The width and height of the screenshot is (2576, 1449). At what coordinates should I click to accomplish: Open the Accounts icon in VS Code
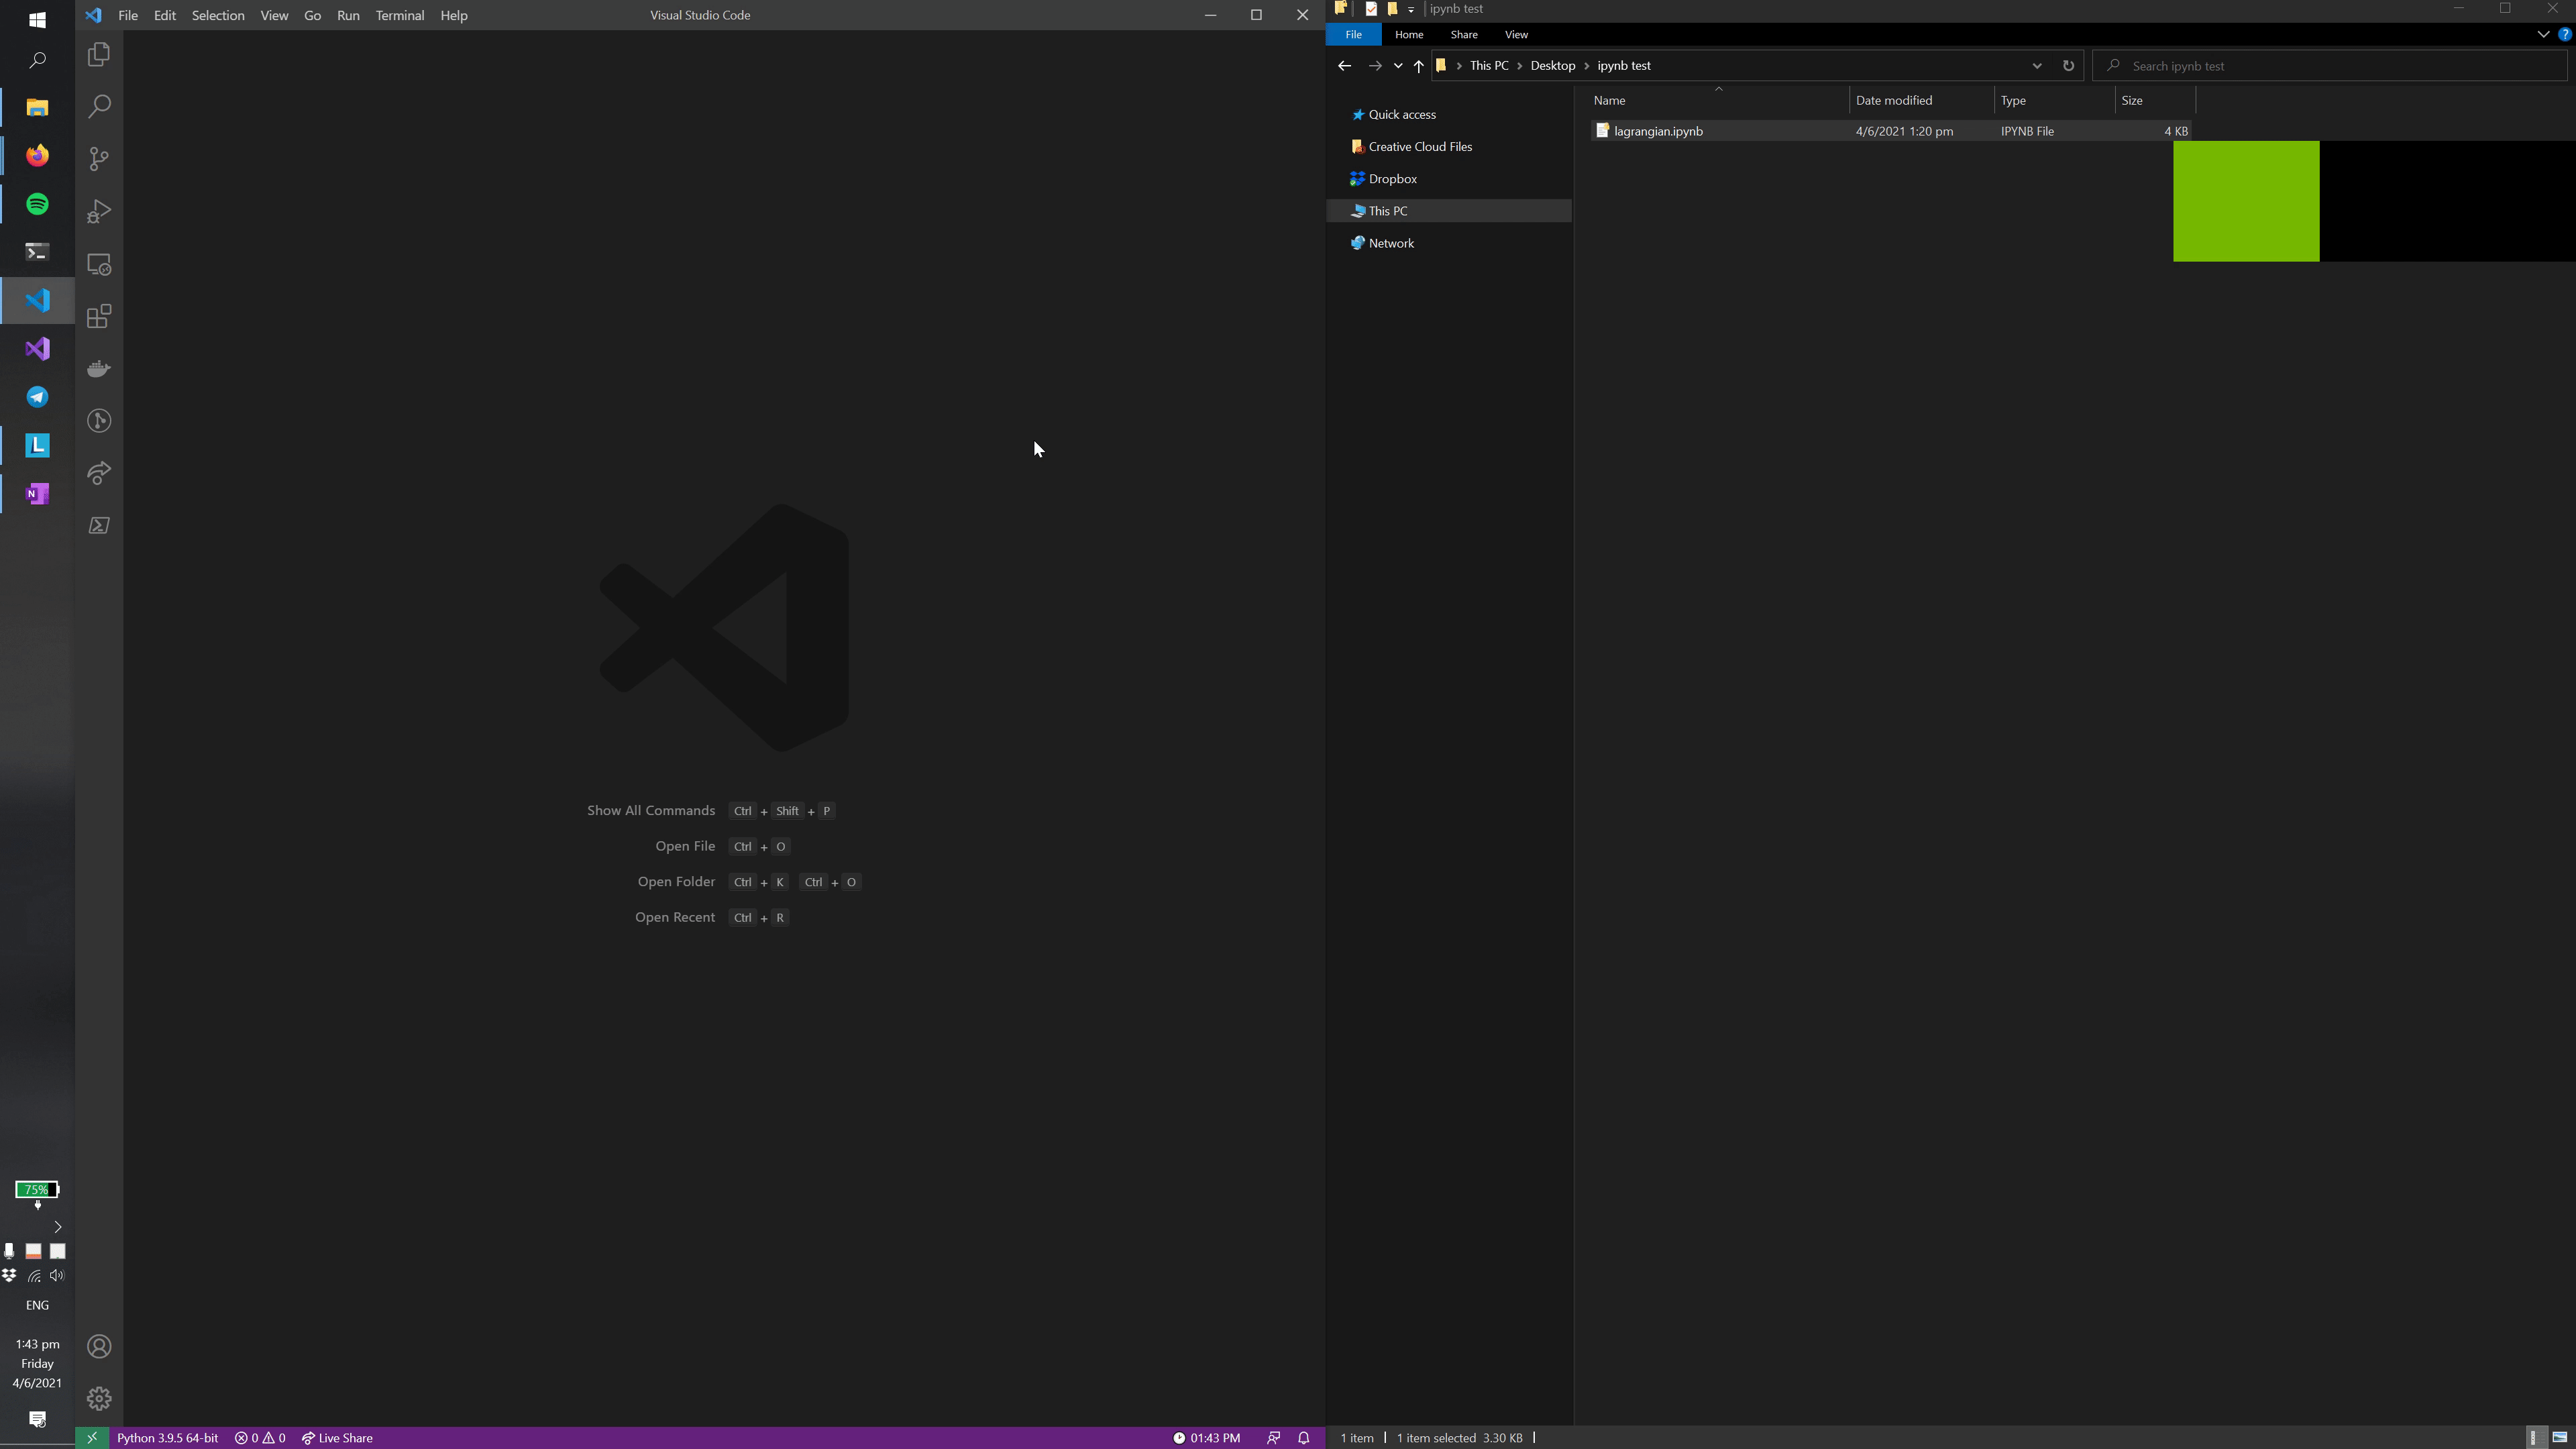[x=99, y=1346]
